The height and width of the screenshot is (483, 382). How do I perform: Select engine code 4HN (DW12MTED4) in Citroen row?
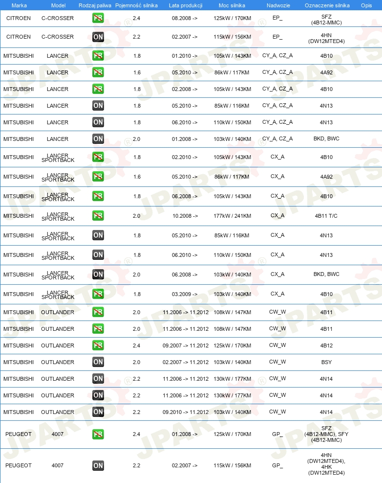click(326, 38)
